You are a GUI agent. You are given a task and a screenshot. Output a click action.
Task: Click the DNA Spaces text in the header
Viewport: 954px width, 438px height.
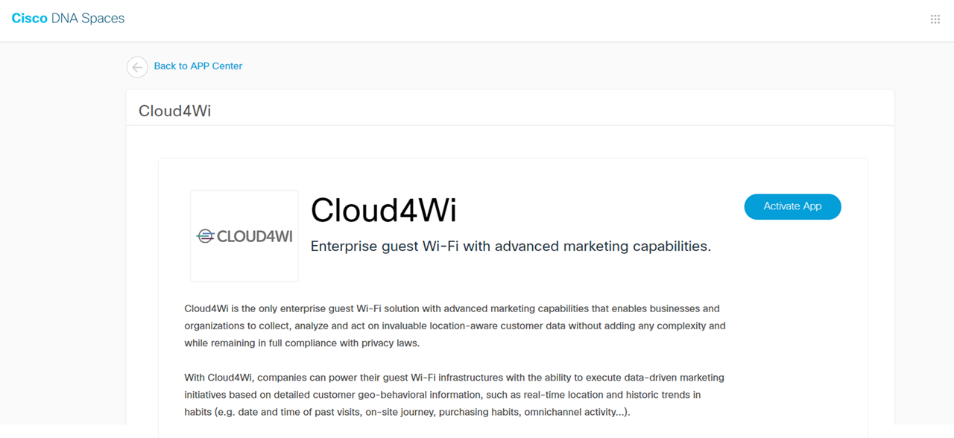(88, 19)
